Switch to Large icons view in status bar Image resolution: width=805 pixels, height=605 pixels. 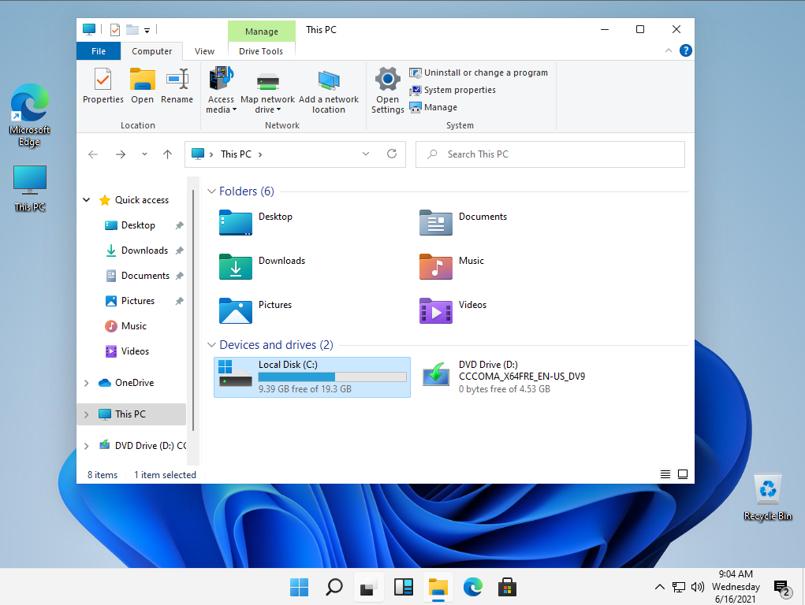click(683, 474)
